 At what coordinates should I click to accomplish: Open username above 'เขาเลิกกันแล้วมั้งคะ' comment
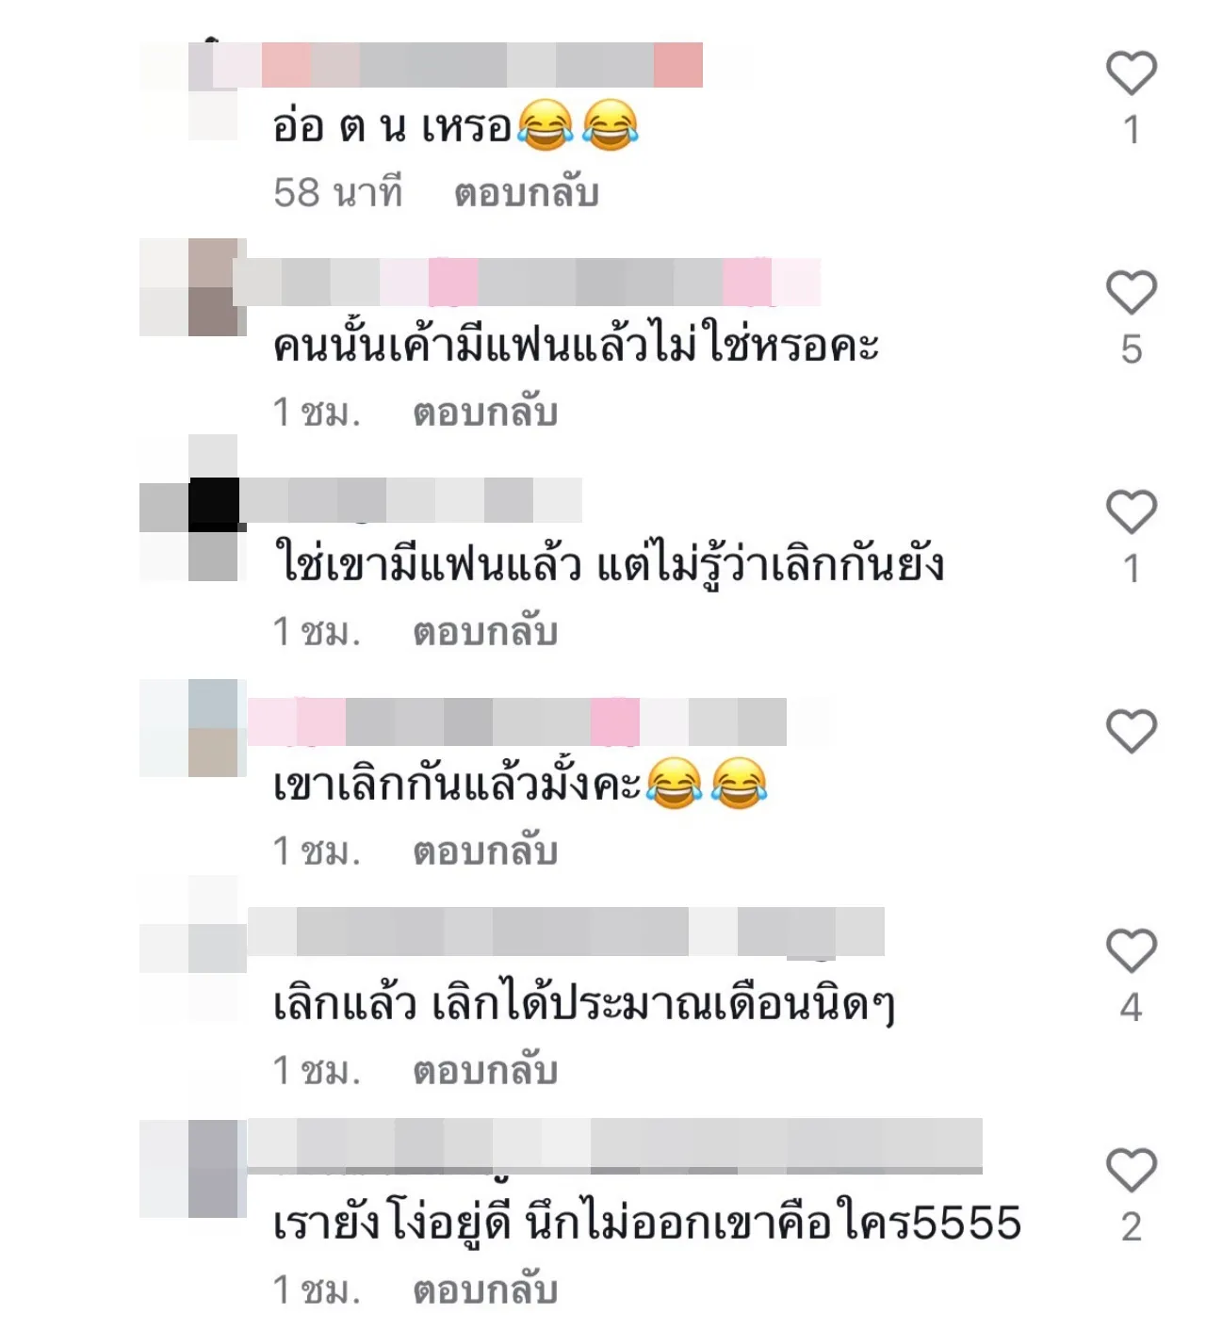click(x=517, y=721)
